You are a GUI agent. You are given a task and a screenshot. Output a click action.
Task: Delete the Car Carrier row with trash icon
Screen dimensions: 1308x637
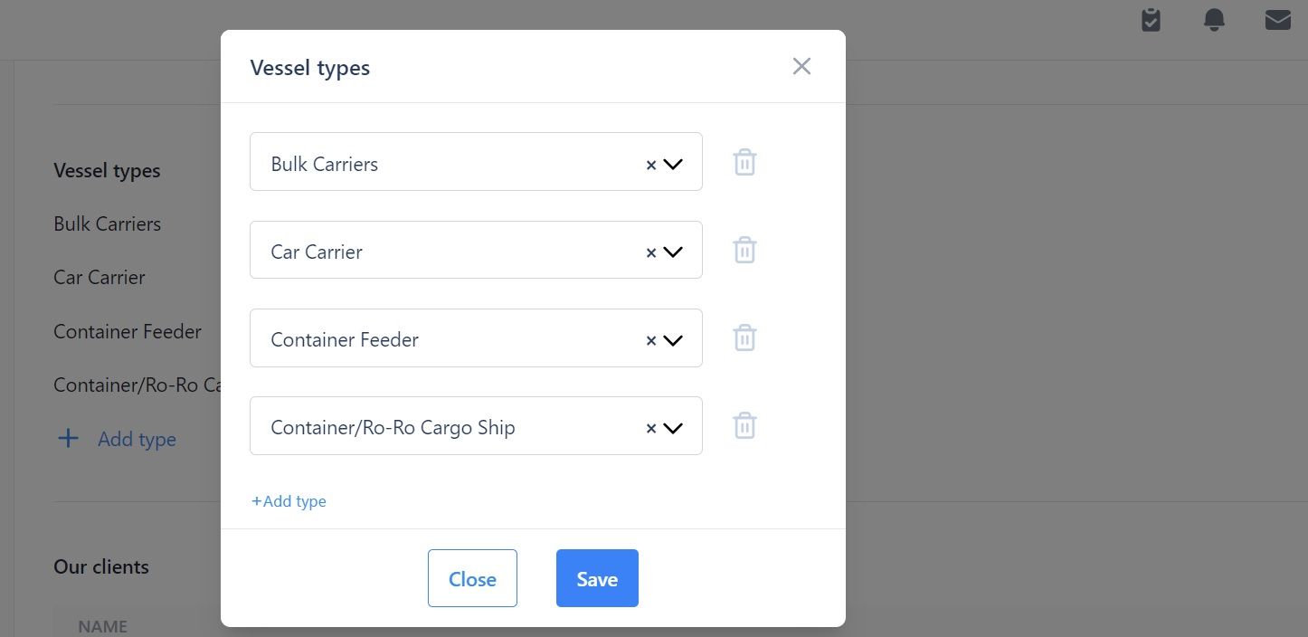(744, 251)
